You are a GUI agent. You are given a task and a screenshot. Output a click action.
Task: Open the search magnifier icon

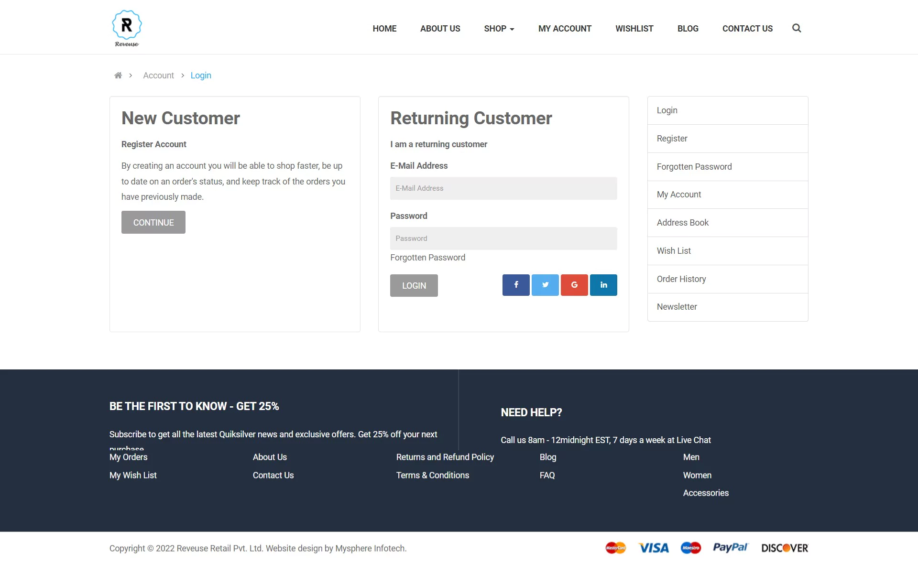point(797,28)
